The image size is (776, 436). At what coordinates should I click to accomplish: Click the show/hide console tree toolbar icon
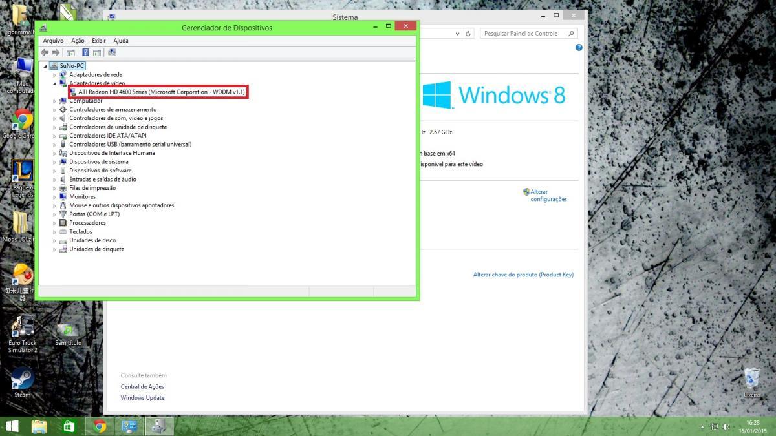71,52
